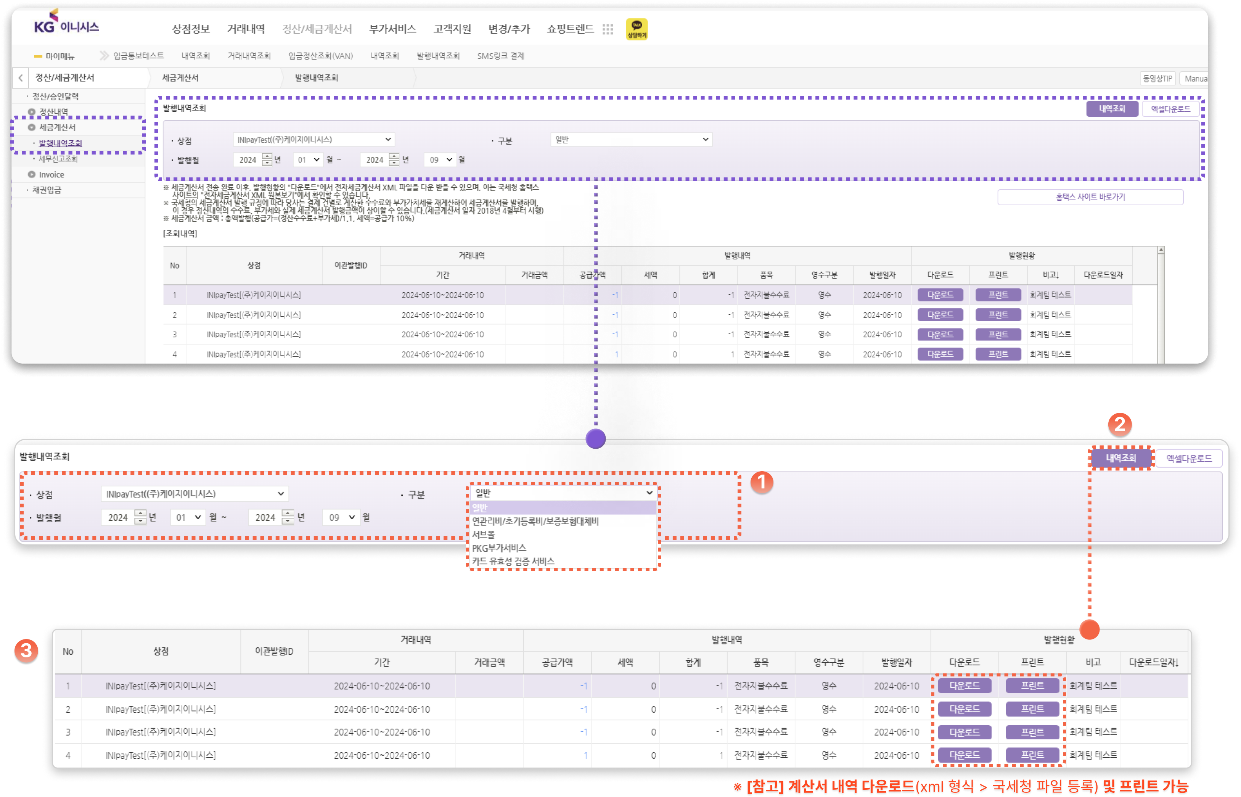Viewport: 1241px width, 797px height.
Task: Open 거래내역 in the top menu
Action: point(246,29)
